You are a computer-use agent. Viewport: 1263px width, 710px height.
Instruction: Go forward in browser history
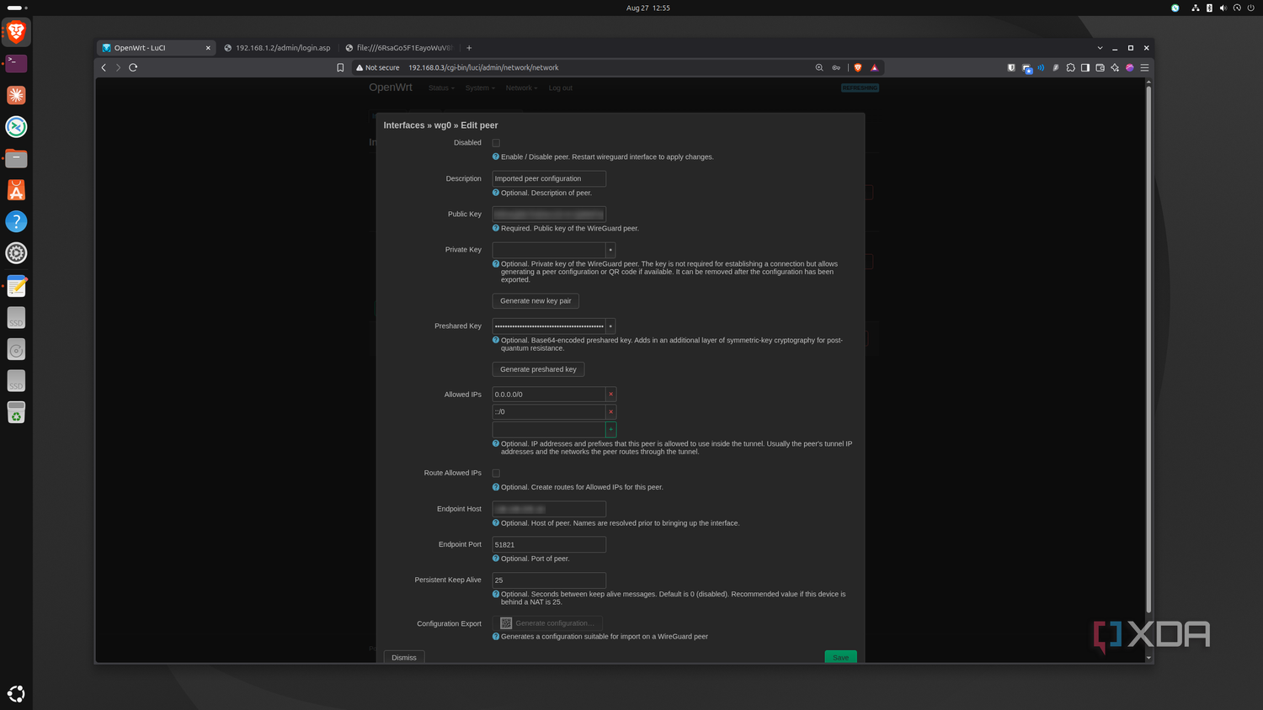pyautogui.click(x=118, y=67)
